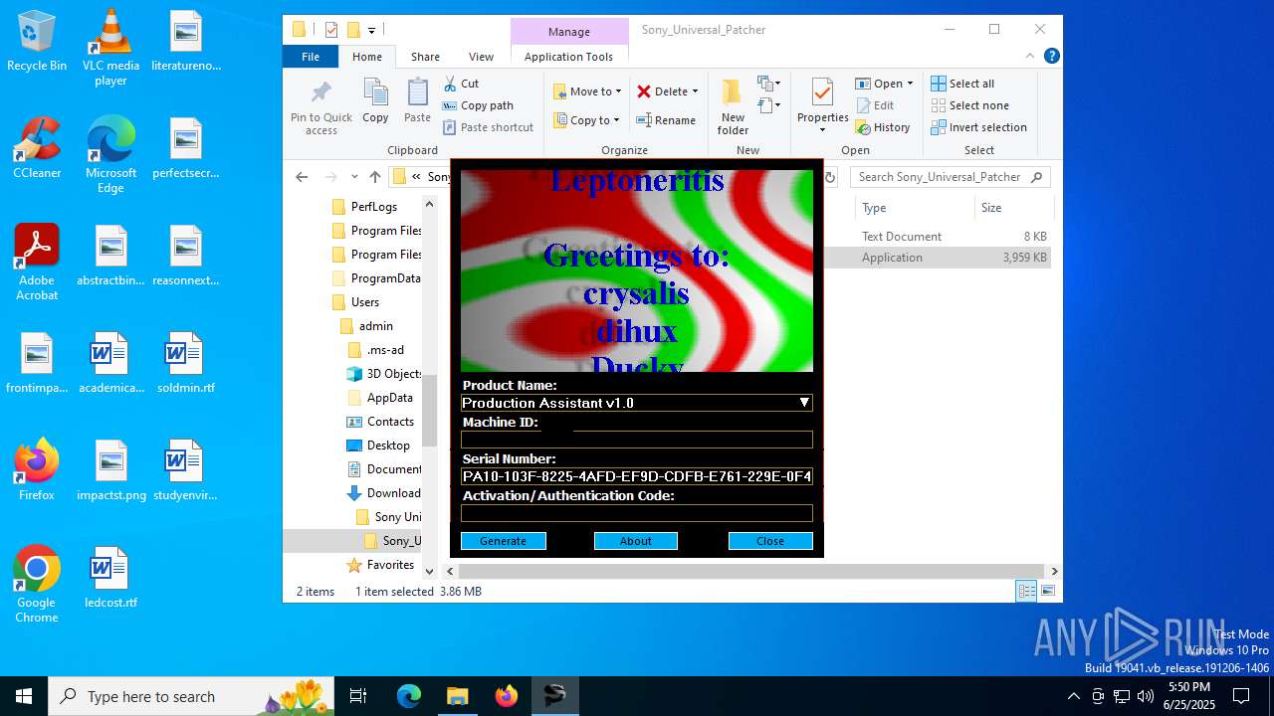This screenshot has height=716, width=1274.
Task: Click Select none in ribbon
Action: tap(969, 105)
